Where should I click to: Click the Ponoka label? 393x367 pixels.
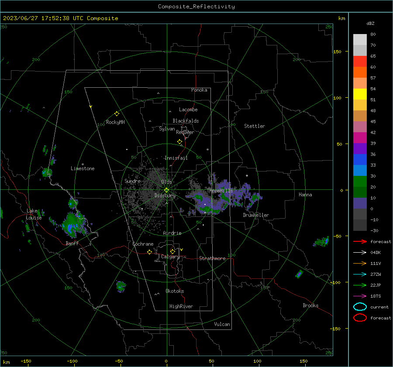(199, 90)
